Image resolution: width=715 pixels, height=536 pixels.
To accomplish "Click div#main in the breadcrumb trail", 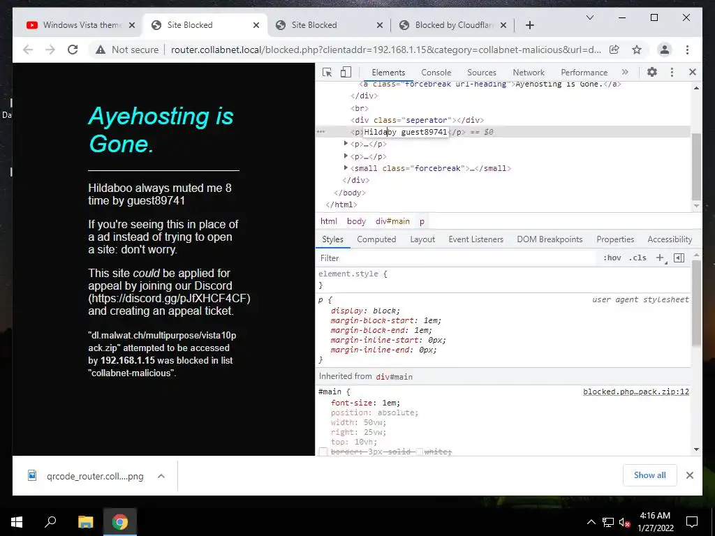I will [x=392, y=221].
